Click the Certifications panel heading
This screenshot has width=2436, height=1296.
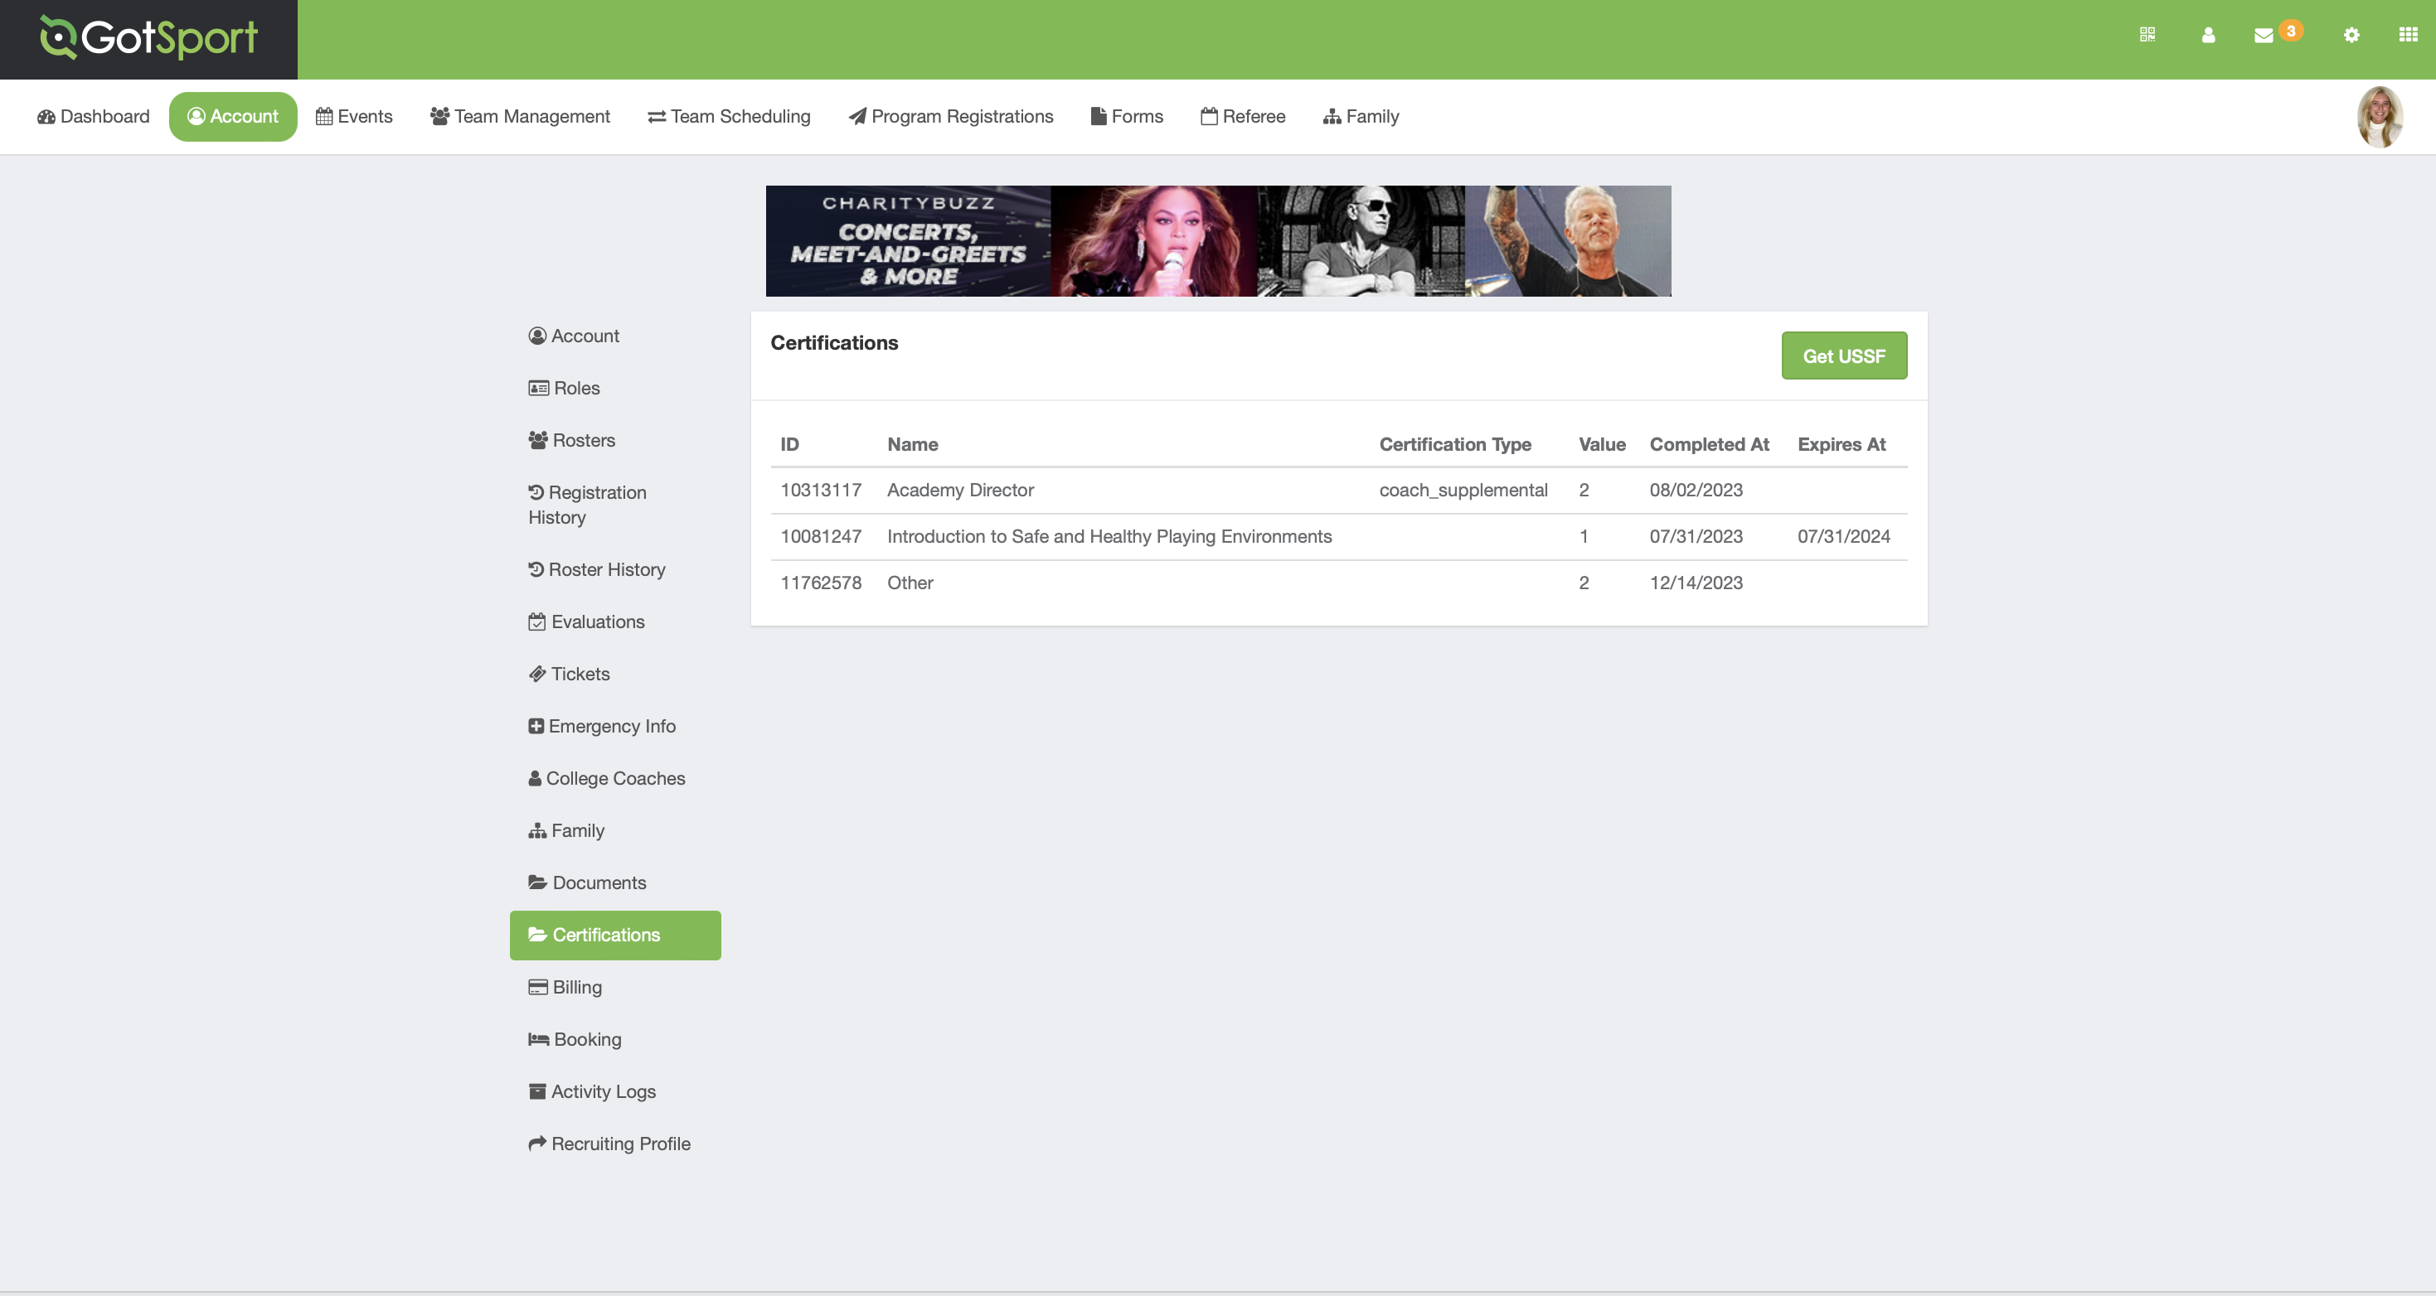[x=834, y=343]
